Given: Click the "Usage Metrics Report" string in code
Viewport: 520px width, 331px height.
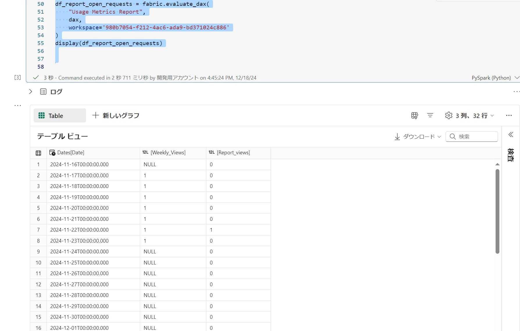Looking at the screenshot, I should pos(106,12).
